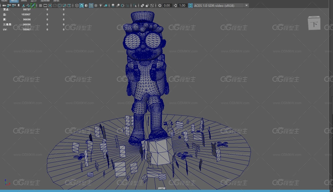
Task: Click the use all lights bulb icon
Action: click(101, 6)
